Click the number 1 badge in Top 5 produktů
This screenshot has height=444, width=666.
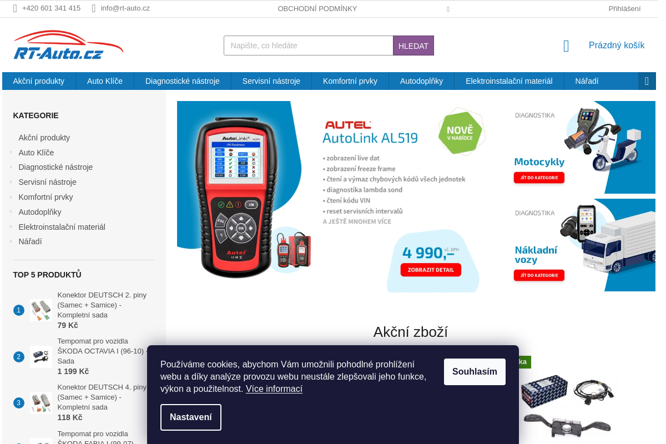point(19,310)
